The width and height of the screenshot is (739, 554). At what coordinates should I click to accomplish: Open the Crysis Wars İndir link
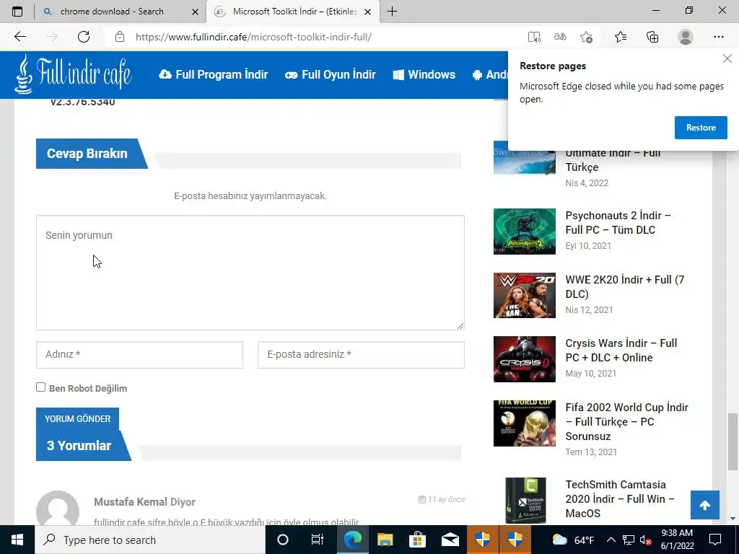(621, 350)
